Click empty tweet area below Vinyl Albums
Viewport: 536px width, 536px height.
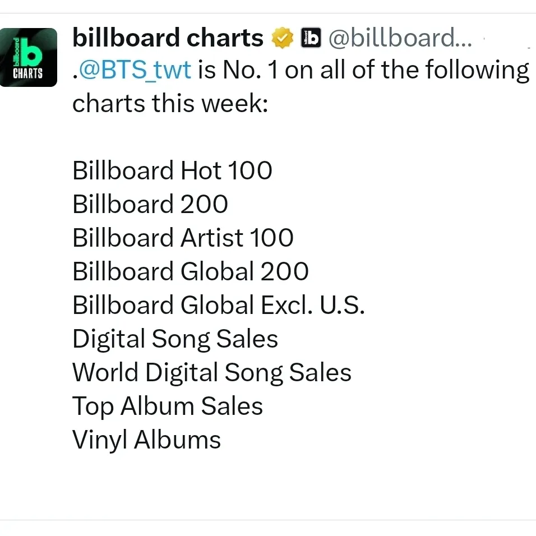[x=280, y=488]
